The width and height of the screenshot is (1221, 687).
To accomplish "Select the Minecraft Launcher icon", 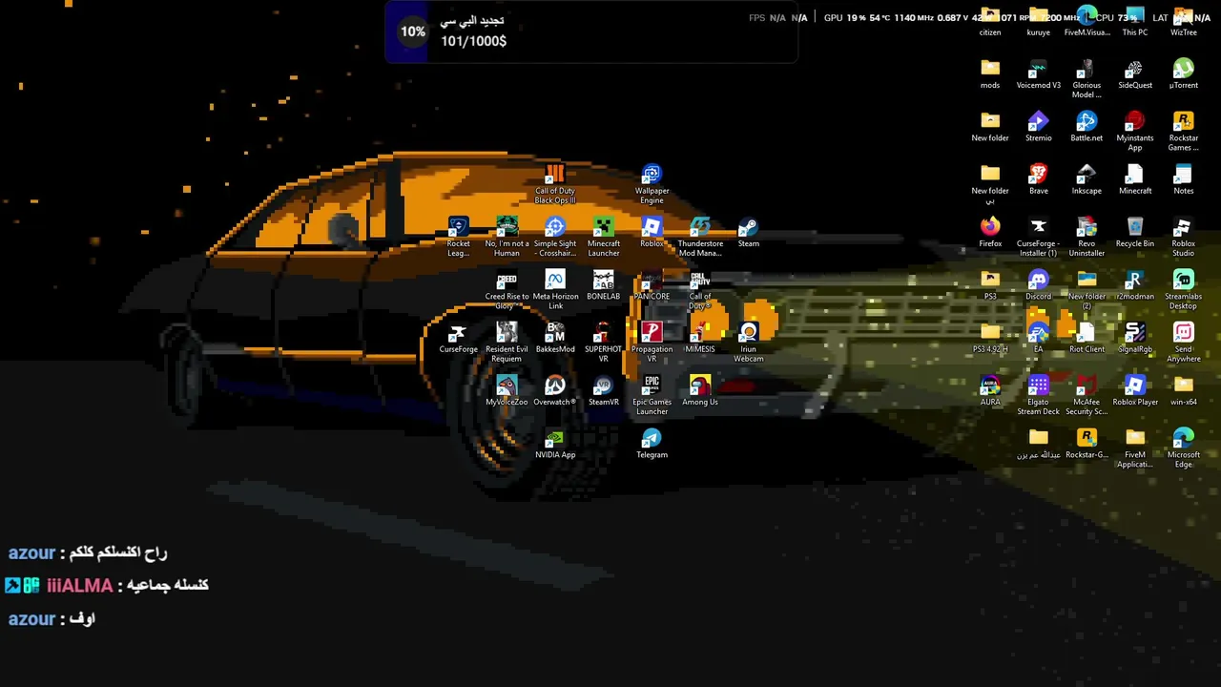I will click(x=603, y=236).
